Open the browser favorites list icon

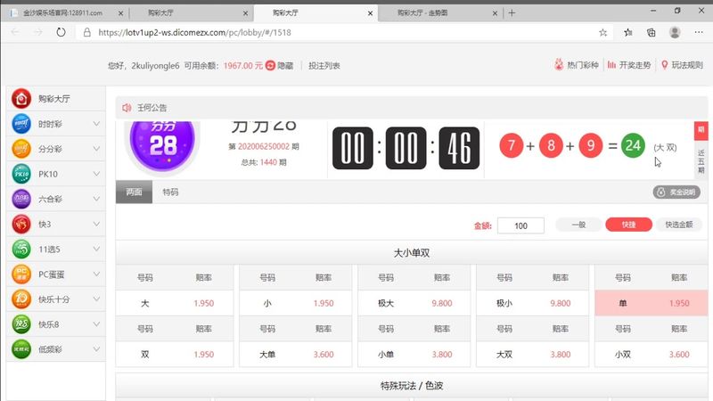click(x=628, y=32)
